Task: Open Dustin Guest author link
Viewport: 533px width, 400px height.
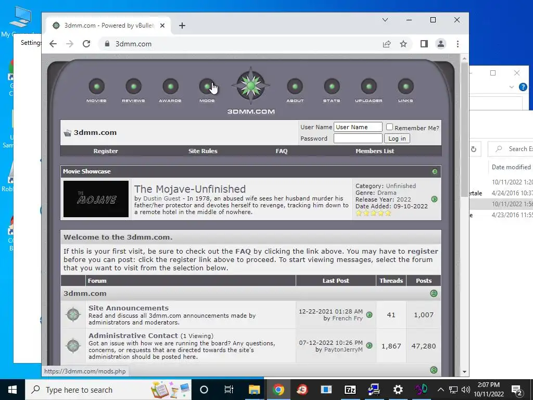Action: 162,198
